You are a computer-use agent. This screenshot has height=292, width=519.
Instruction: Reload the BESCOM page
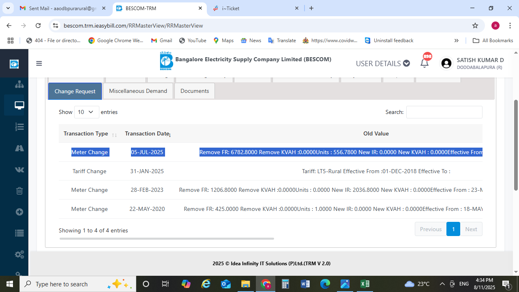pyautogui.click(x=38, y=26)
